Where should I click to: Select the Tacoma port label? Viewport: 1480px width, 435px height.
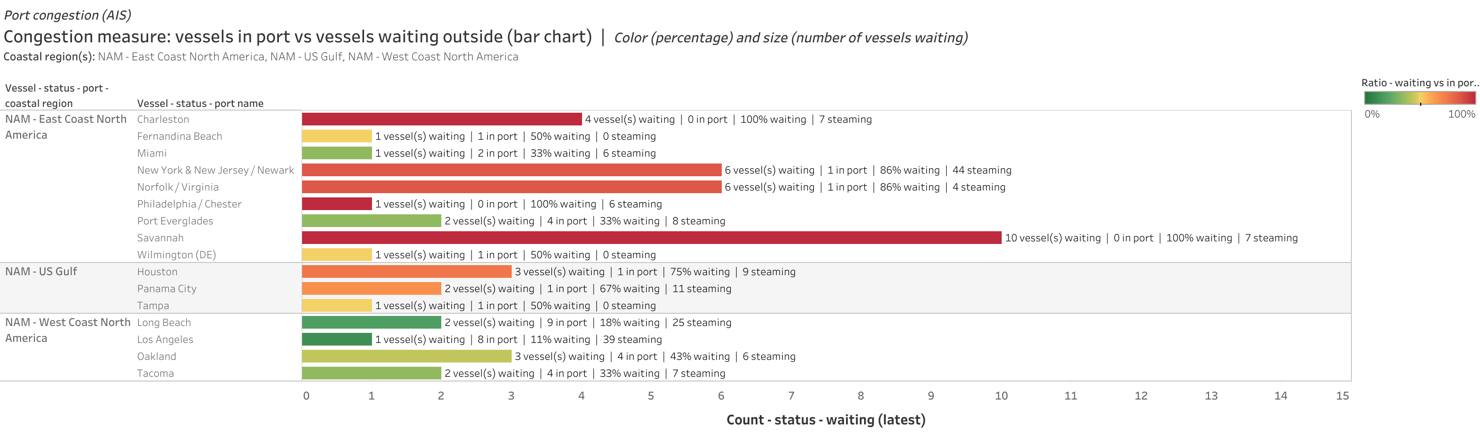click(155, 374)
